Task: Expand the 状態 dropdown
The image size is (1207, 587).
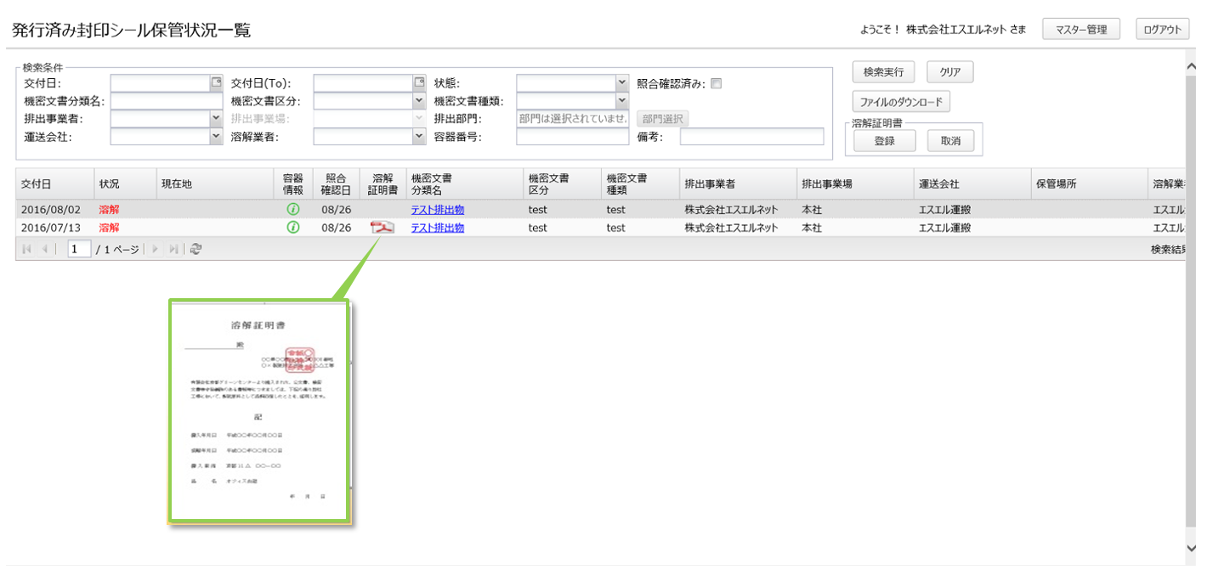Action: point(621,83)
